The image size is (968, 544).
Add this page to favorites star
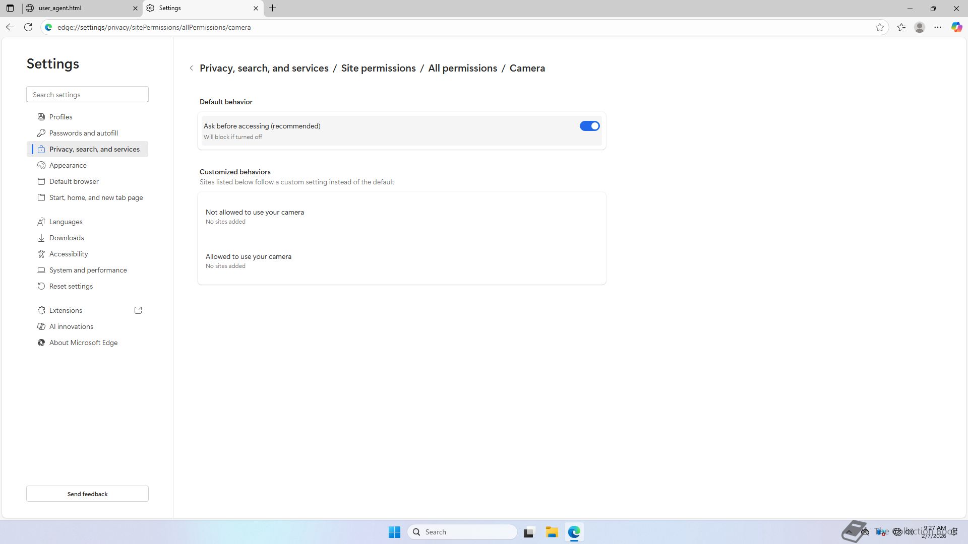click(880, 27)
